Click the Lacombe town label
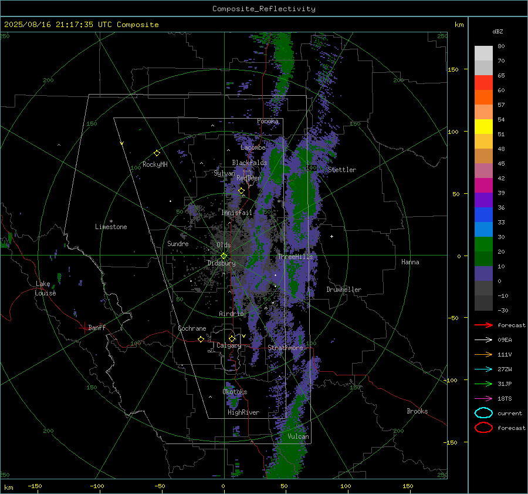This screenshot has height=494, width=528. [x=253, y=147]
